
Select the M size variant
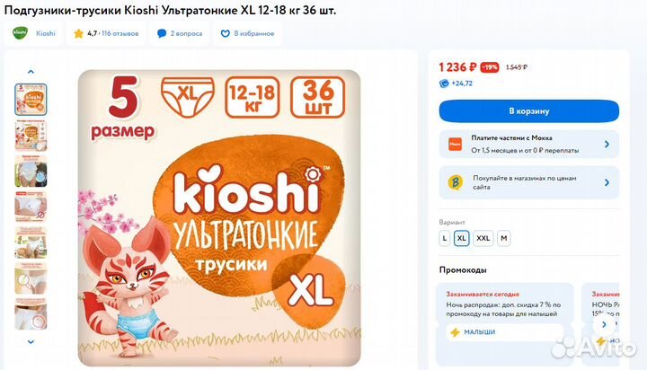[504, 238]
